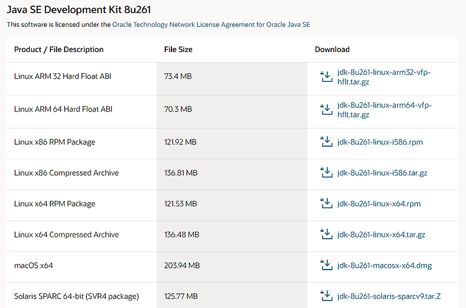Click download icon for macOS x64 dmg
The image size is (466, 308).
326,265
